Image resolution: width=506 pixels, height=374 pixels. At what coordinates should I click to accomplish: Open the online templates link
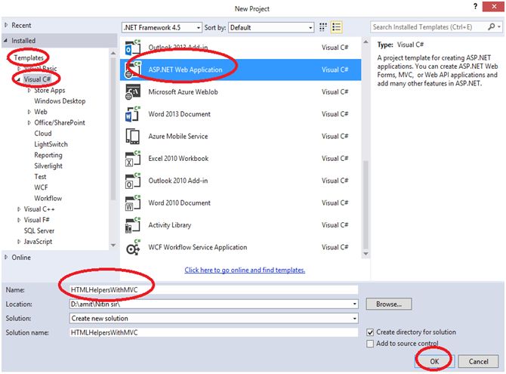pos(245,270)
